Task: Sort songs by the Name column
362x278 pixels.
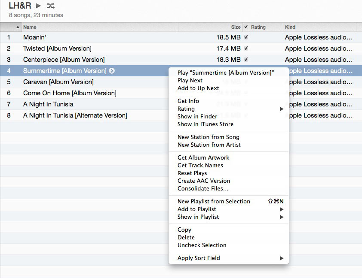Action: click(29, 27)
